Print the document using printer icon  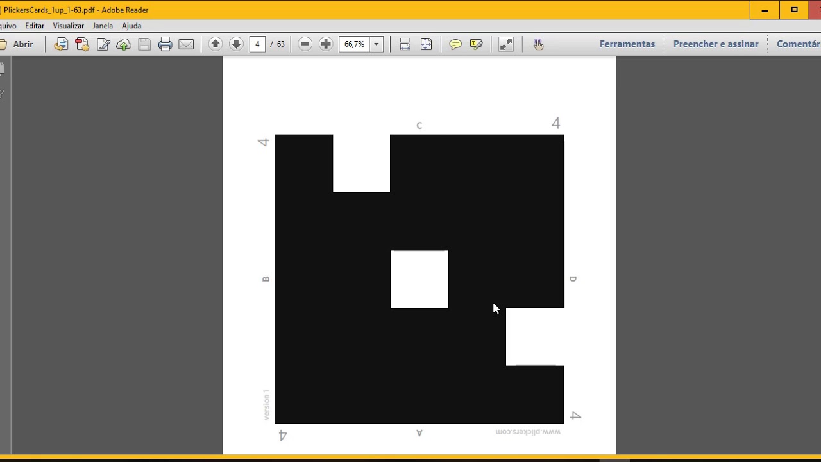[165, 44]
